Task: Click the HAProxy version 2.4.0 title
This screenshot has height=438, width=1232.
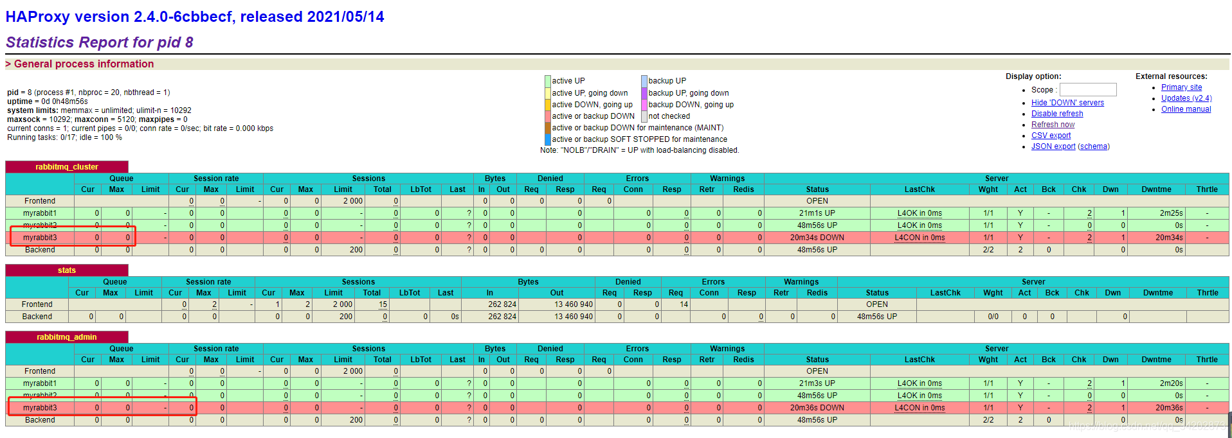Action: pos(195,17)
